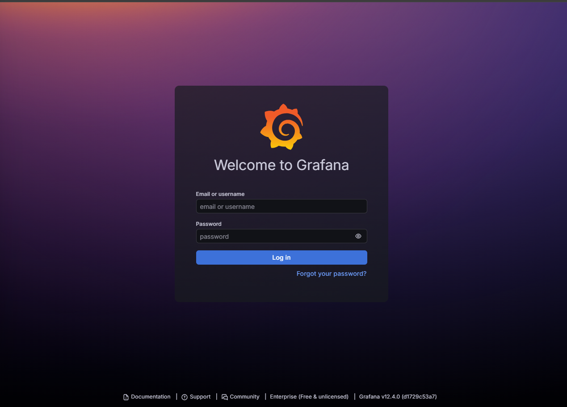Click the Grafana swirl logo
The width and height of the screenshot is (567, 407).
point(281,127)
